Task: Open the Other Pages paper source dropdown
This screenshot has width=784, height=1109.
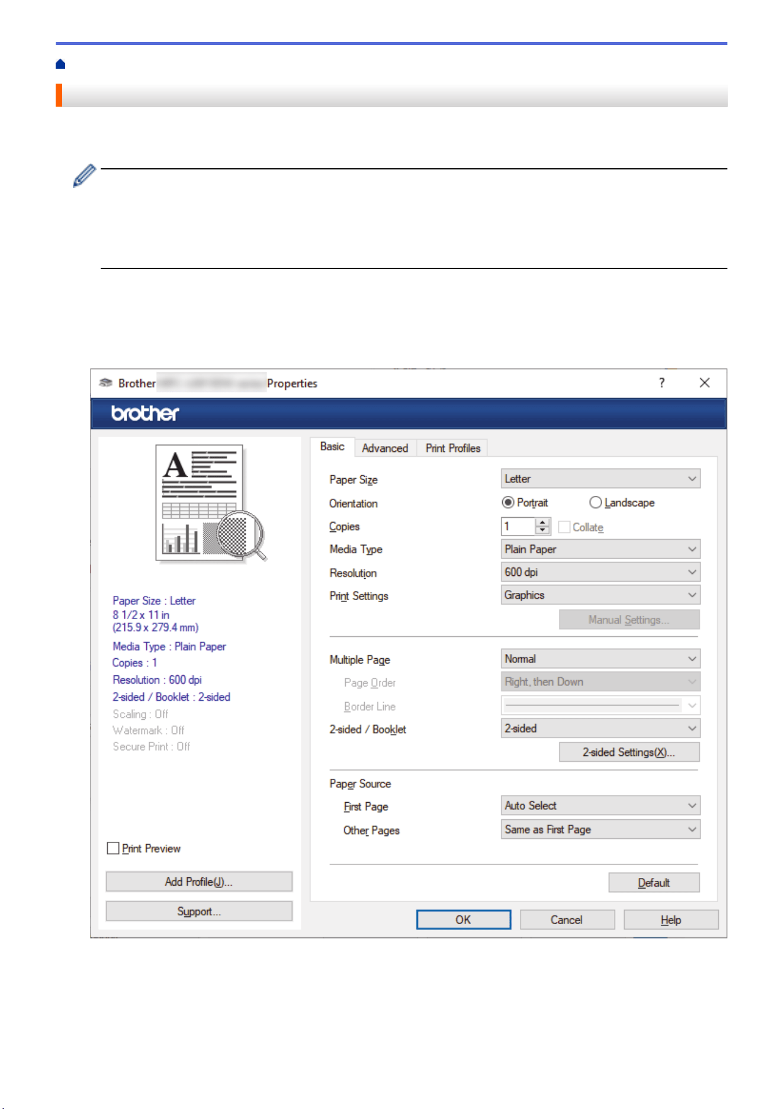Action: pos(600,829)
